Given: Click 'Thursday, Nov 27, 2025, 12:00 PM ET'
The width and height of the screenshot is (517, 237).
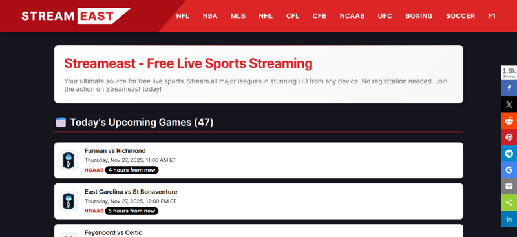Looking at the screenshot, I should tap(131, 201).
